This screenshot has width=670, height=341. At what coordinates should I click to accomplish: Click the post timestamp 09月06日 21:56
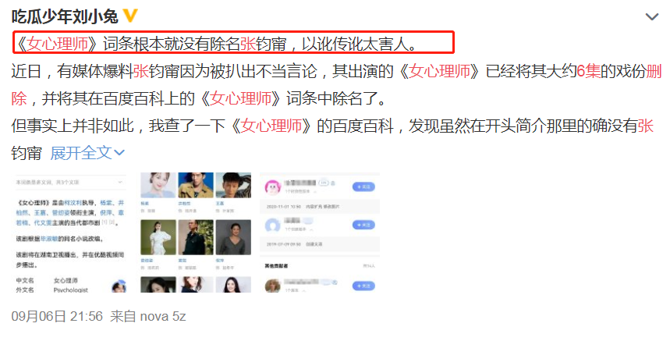(57, 316)
